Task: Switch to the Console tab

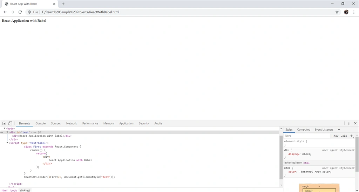Action: (41, 123)
